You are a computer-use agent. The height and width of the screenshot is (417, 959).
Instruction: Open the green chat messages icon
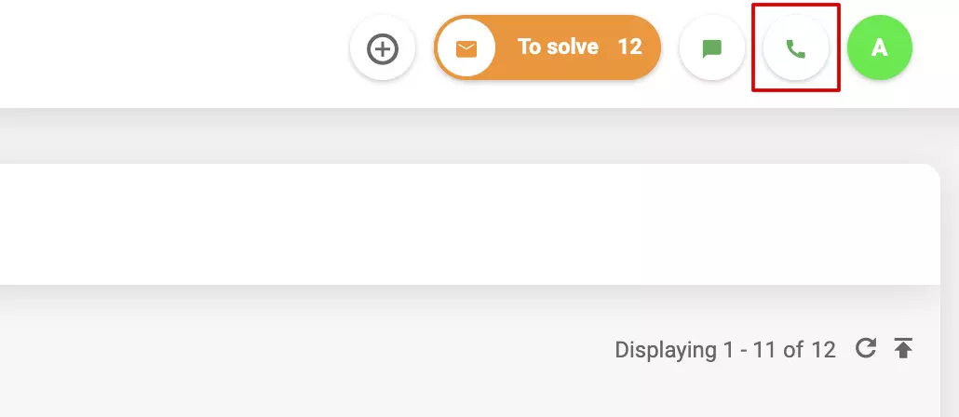[x=712, y=48]
